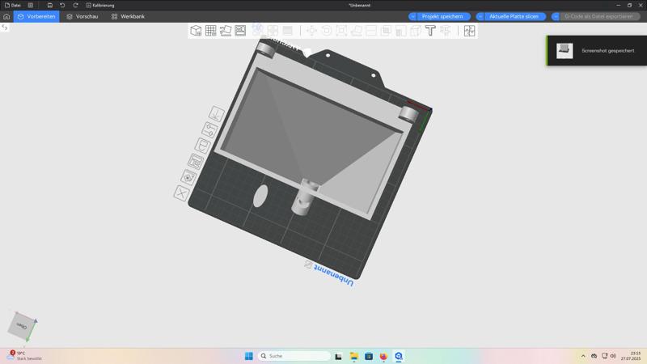This screenshot has width=647, height=364.
Task: Open the weather widget in taskbar
Action: click(24, 356)
